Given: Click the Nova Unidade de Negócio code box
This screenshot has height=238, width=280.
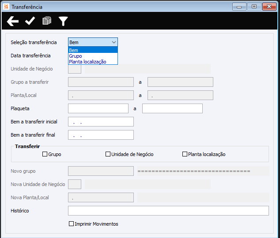Looking at the screenshot, I should (x=75, y=184).
